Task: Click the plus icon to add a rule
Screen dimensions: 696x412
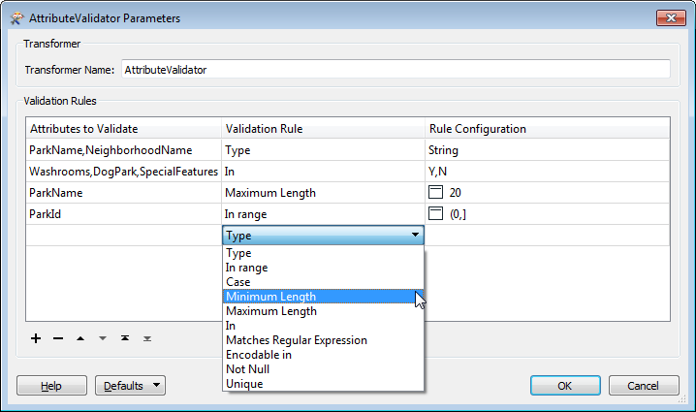Action: tap(36, 338)
